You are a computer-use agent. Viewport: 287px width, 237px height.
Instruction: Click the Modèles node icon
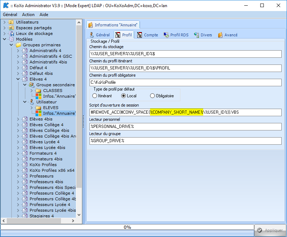11,39
